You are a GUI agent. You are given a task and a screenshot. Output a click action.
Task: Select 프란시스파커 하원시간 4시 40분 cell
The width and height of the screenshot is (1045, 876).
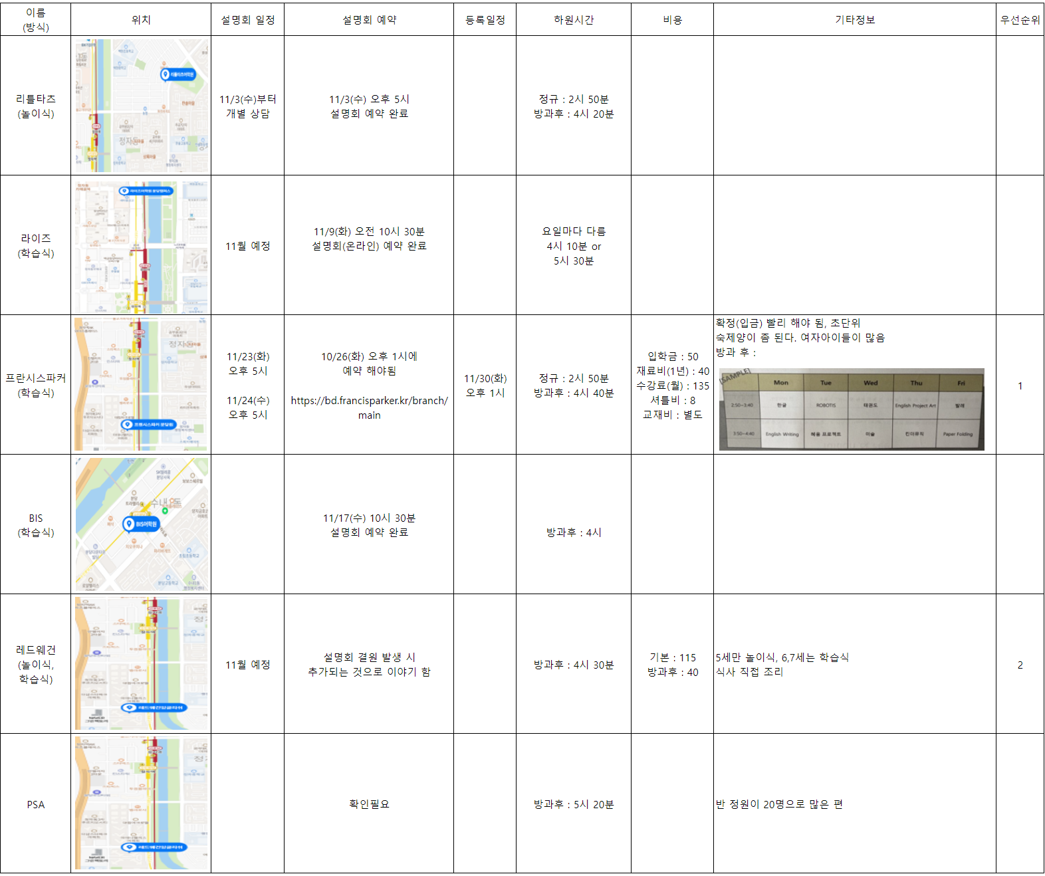click(574, 385)
